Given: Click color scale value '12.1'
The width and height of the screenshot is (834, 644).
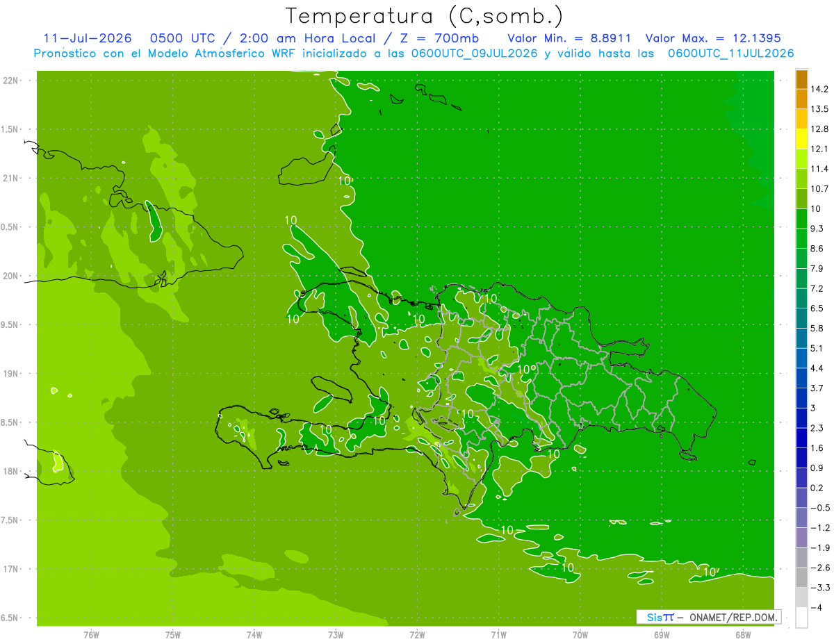Looking at the screenshot, I should point(819,149).
